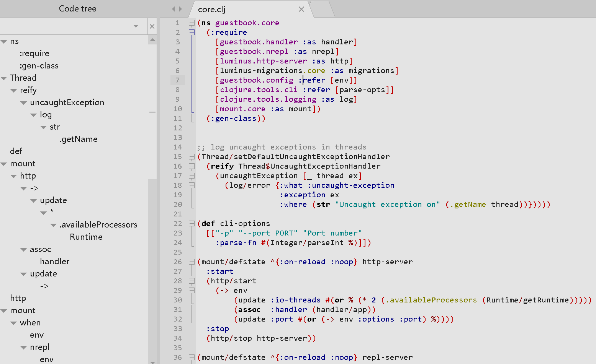This screenshot has width=596, height=364.
Task: Switch to the previous tab with the left arrow
Action: (174, 9)
